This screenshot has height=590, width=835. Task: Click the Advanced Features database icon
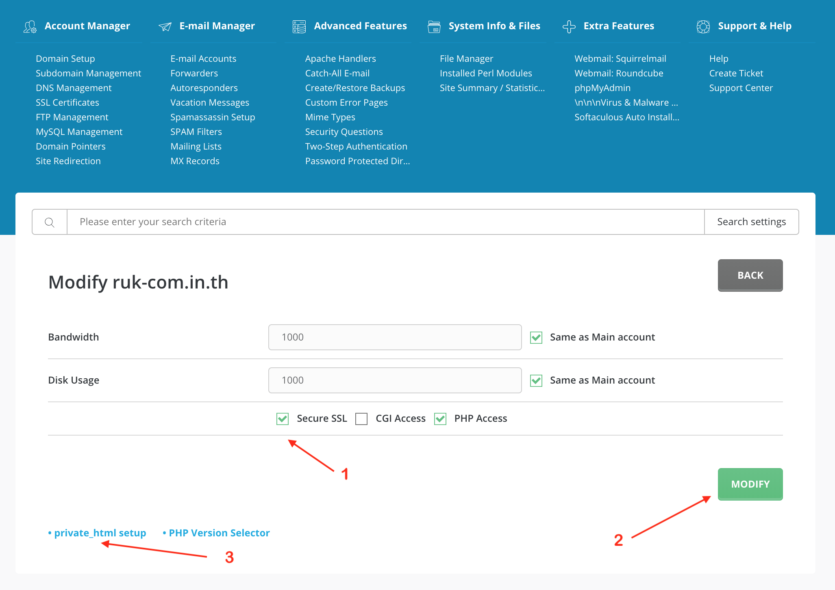tap(299, 27)
